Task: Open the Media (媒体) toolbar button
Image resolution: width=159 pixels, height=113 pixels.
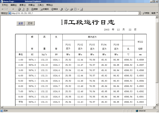Action: (54, 9)
